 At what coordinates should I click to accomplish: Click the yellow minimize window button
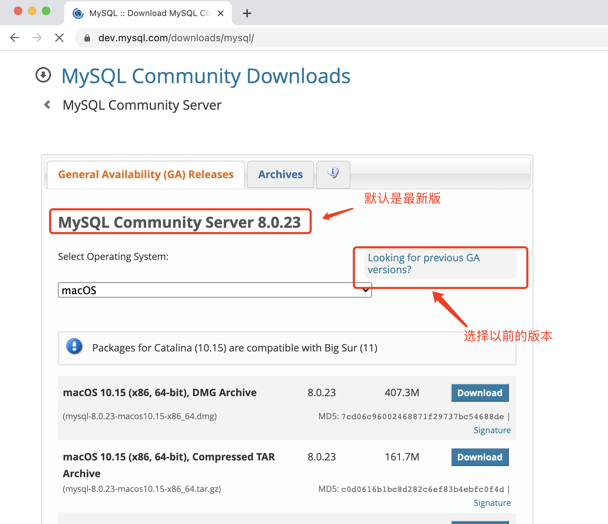pyautogui.click(x=32, y=11)
